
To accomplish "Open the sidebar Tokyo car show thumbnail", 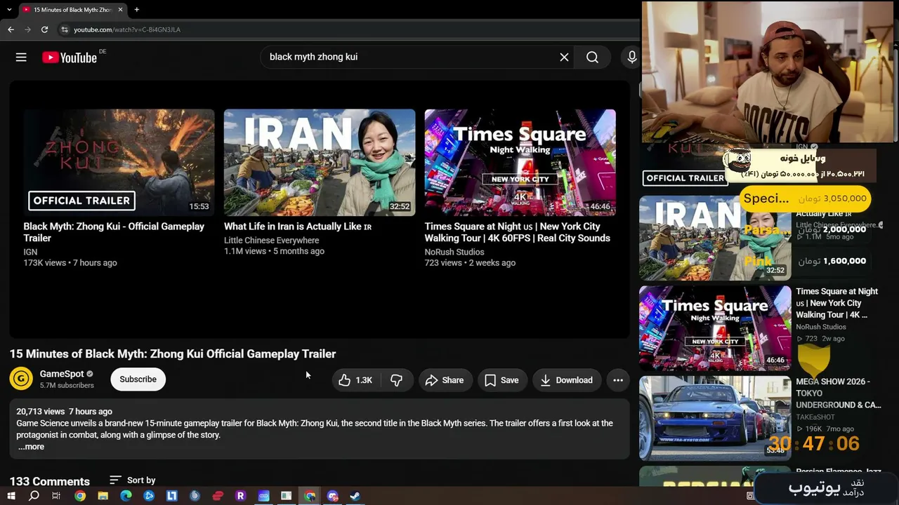I will pyautogui.click(x=715, y=419).
